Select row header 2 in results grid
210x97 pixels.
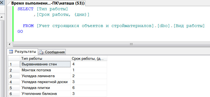[x=14, y=70]
